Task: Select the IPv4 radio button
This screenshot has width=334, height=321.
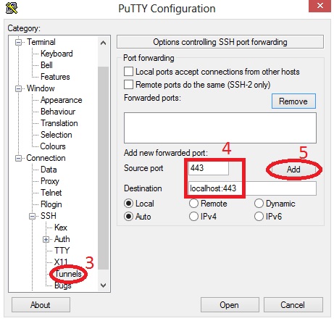Action: [x=193, y=216]
